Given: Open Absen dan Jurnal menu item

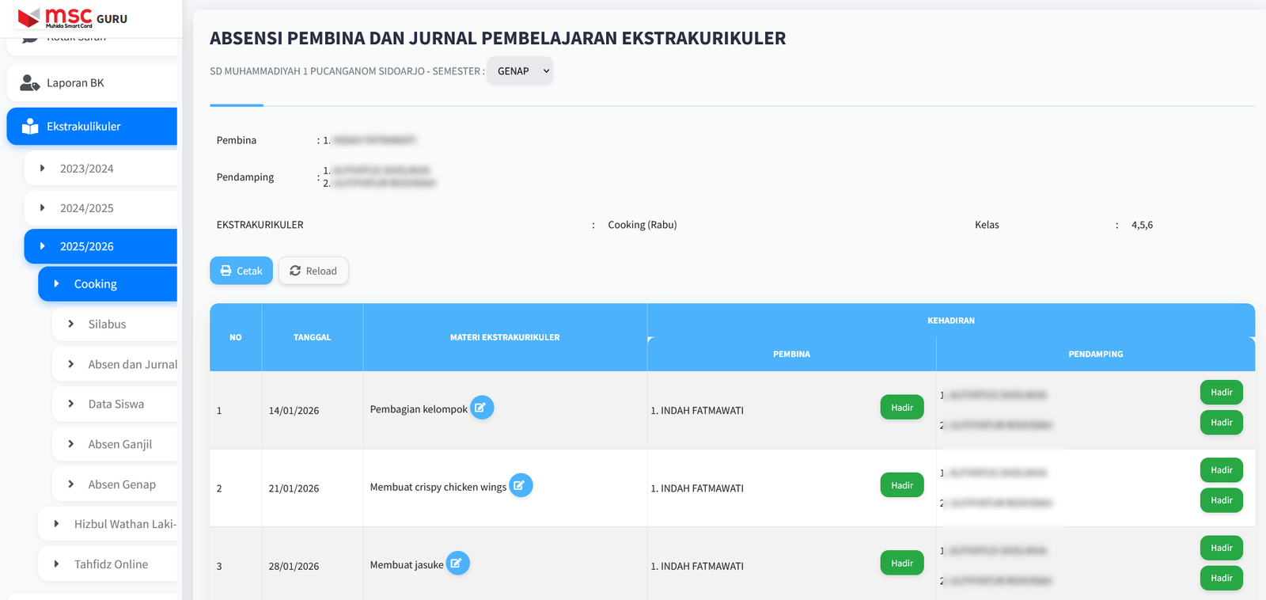Looking at the screenshot, I should (115, 364).
